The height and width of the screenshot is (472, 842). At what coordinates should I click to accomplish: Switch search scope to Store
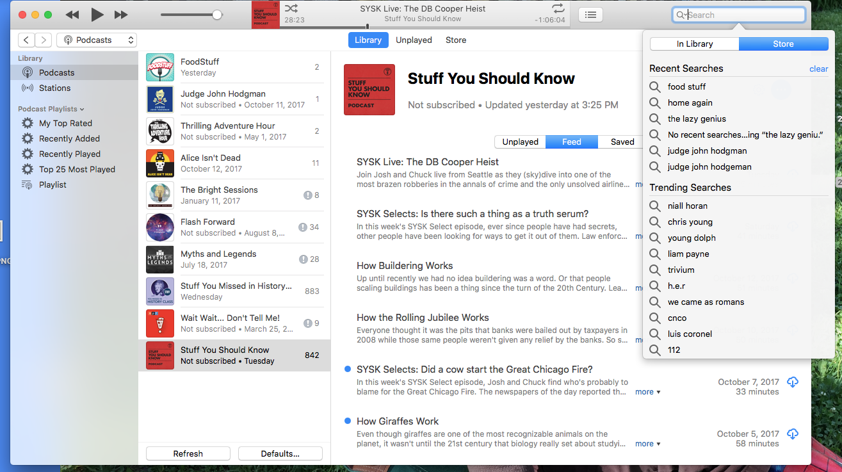tap(784, 44)
